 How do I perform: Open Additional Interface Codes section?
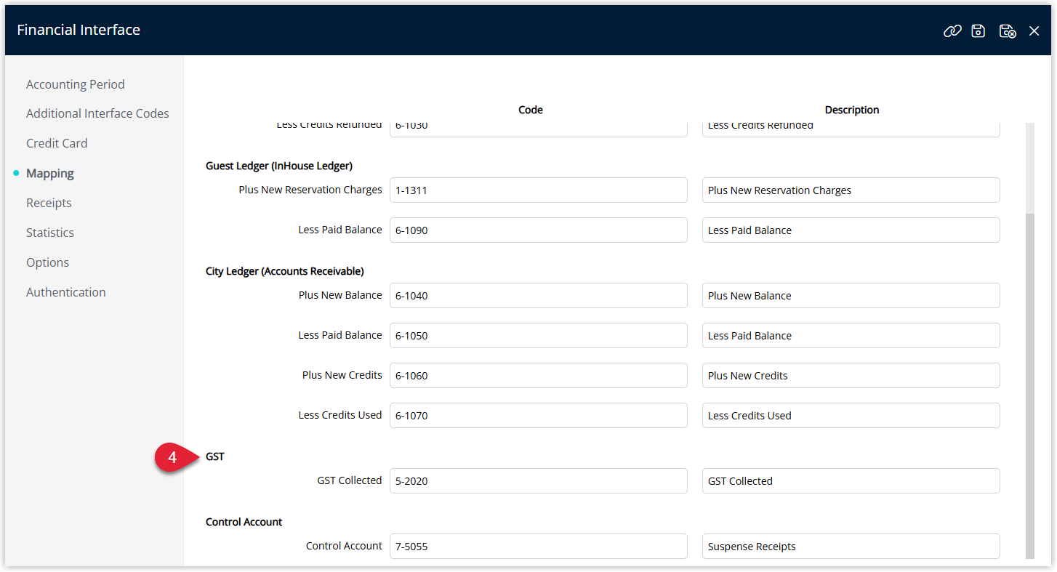point(97,113)
